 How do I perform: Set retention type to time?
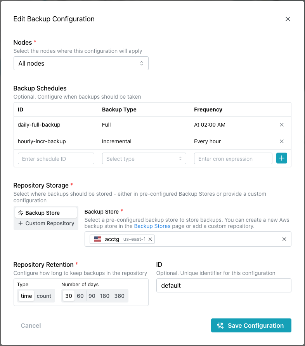26,296
